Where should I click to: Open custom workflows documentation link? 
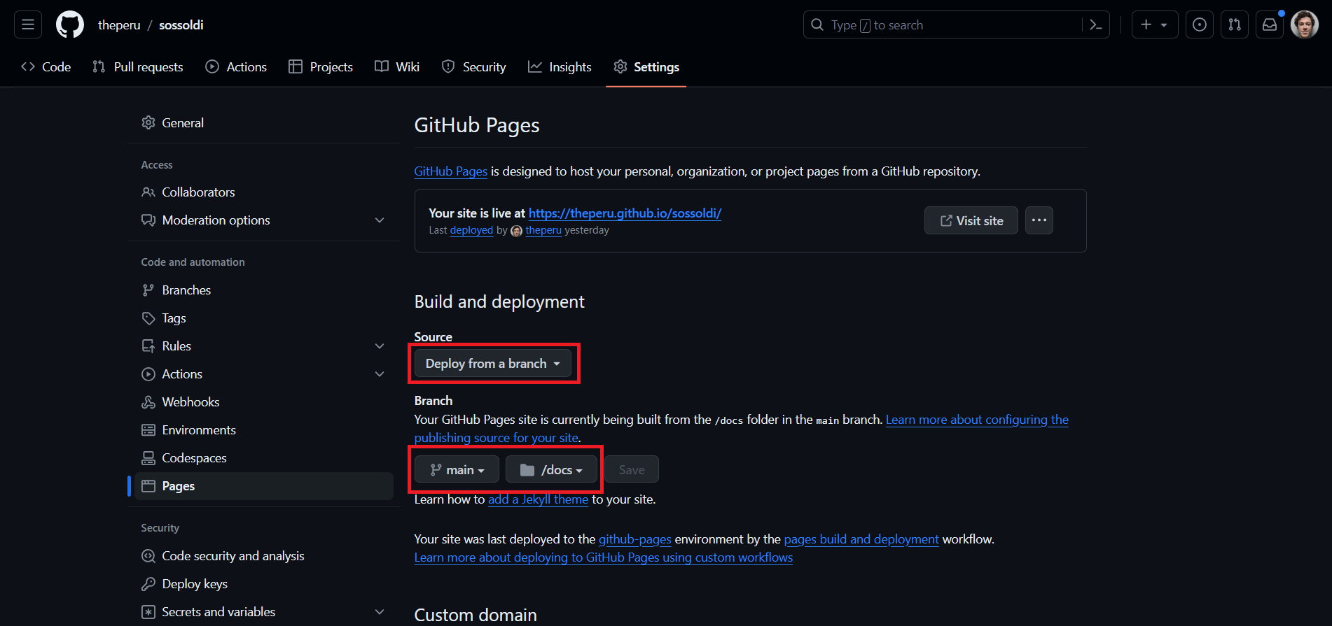tap(603, 557)
